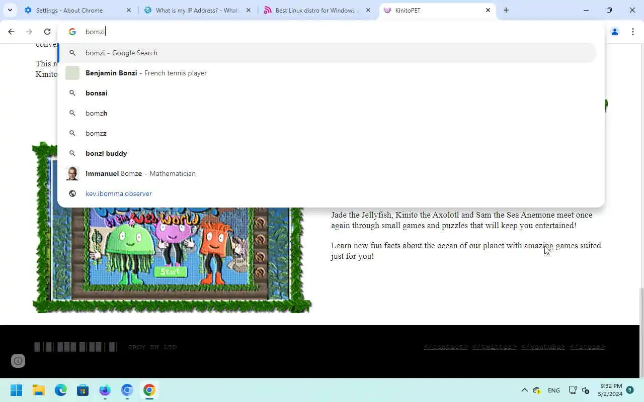Click the Google icon in address bar

pos(72,32)
